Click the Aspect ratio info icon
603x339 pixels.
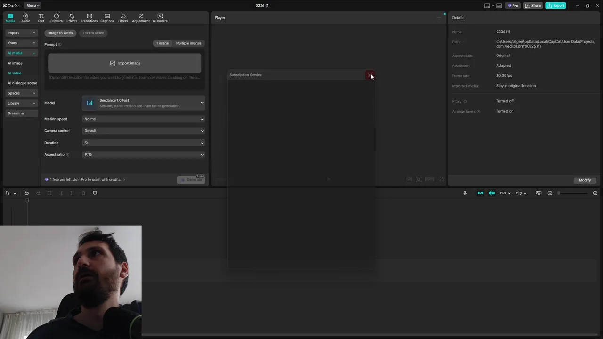pos(67,155)
